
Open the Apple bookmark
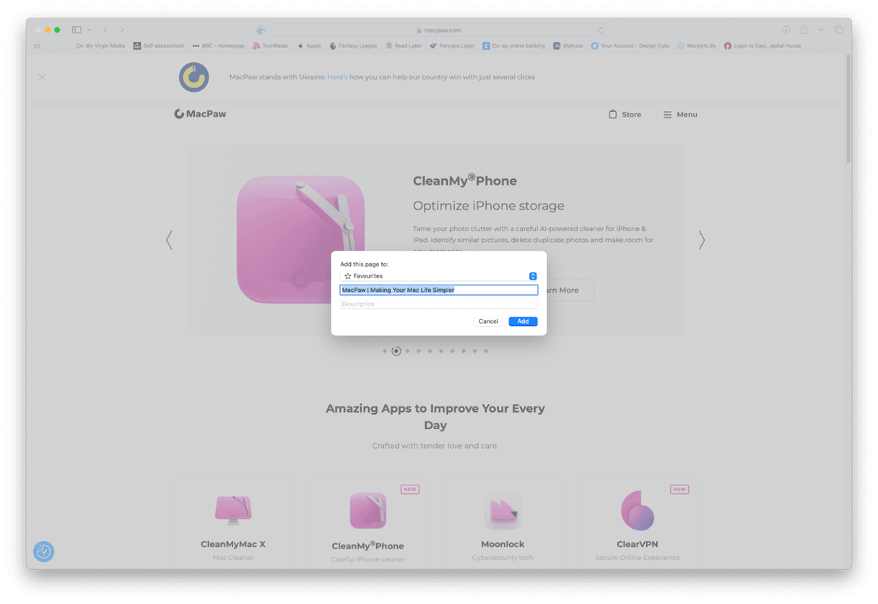pyautogui.click(x=309, y=46)
